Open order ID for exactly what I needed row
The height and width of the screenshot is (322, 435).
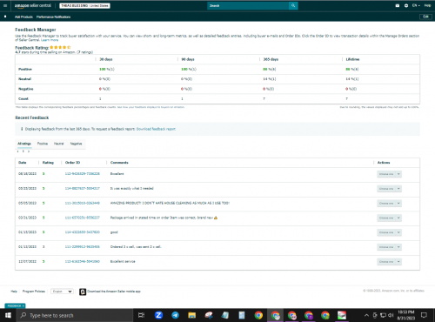pos(83,188)
